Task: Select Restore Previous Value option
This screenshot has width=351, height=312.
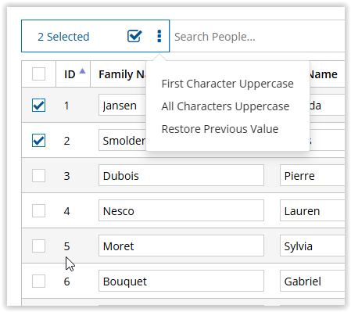Action: [x=220, y=129]
